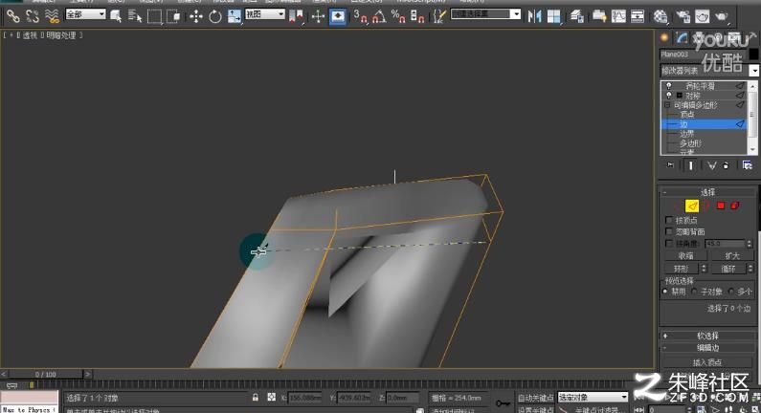Click Bind to Space Warp icon
Image resolution: width=761 pixels, height=413 pixels.
pos(52,16)
